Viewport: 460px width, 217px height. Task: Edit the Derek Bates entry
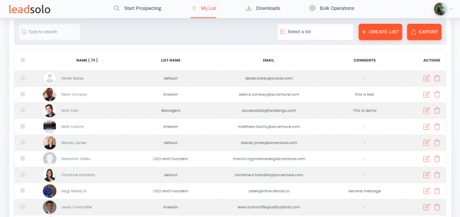[426, 78]
